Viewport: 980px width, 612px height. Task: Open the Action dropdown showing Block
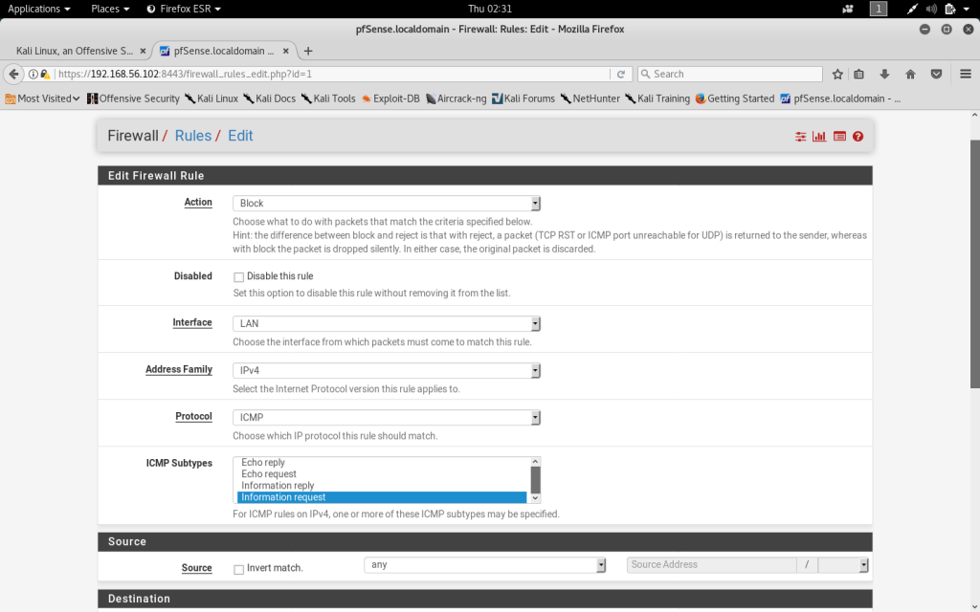(387, 204)
